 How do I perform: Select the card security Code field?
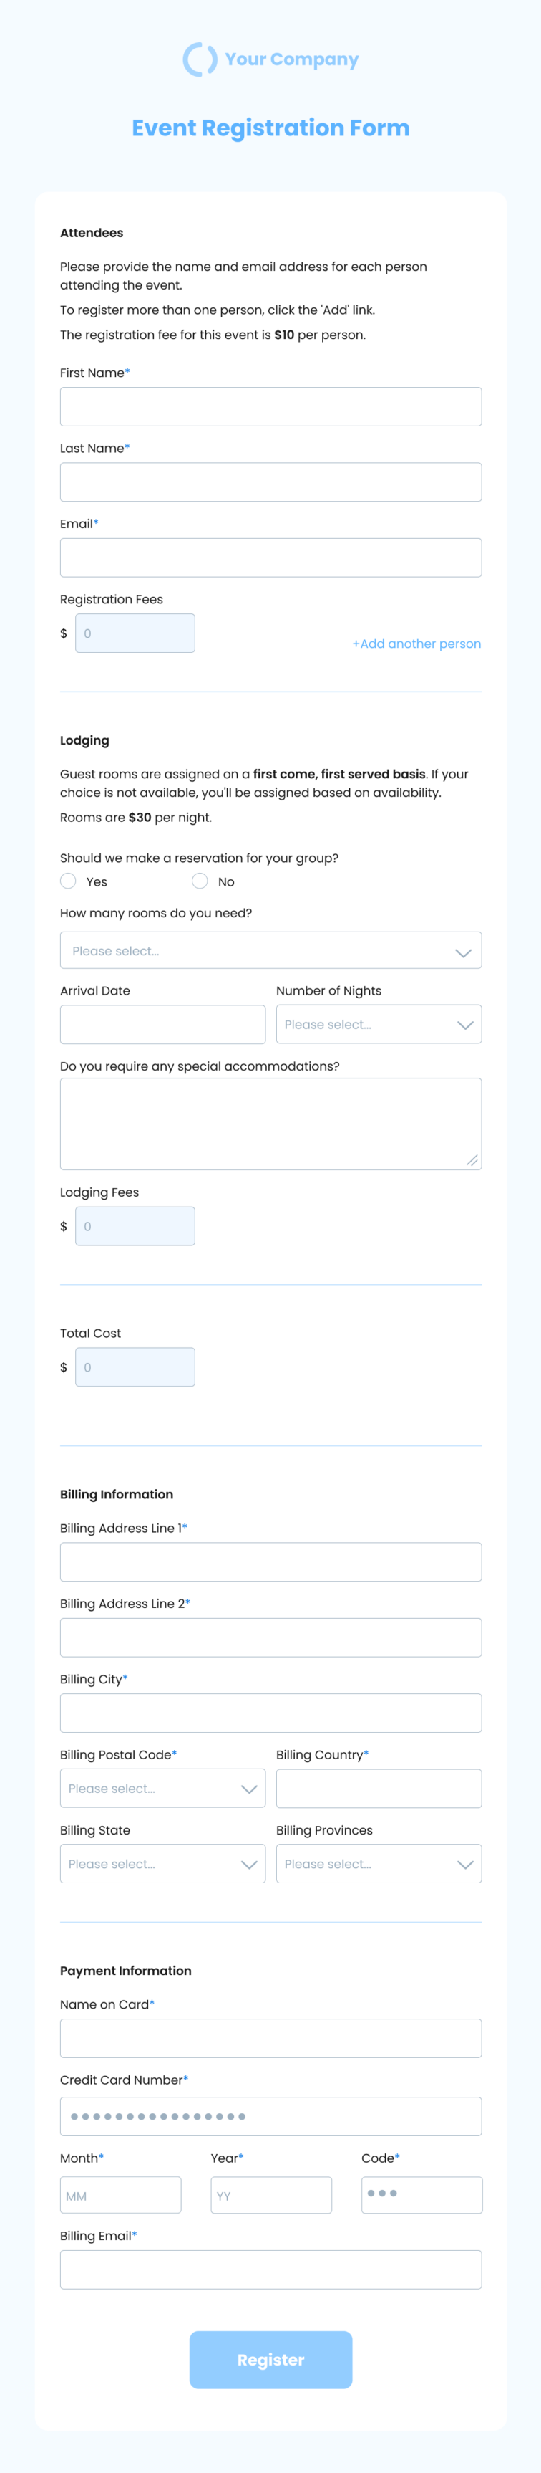pos(422,2194)
